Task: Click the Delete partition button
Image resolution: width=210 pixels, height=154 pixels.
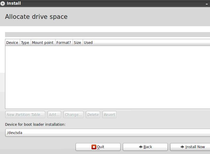Action: [93, 115]
